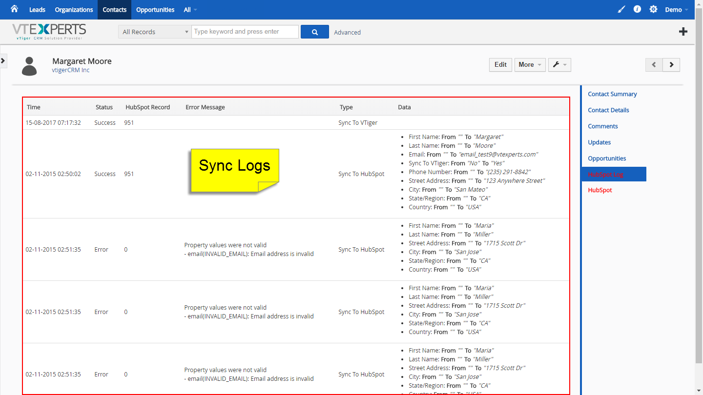The width and height of the screenshot is (703, 395).
Task: Click the 02-11-2015 02:50:02 timestamp
Action: 53,174
